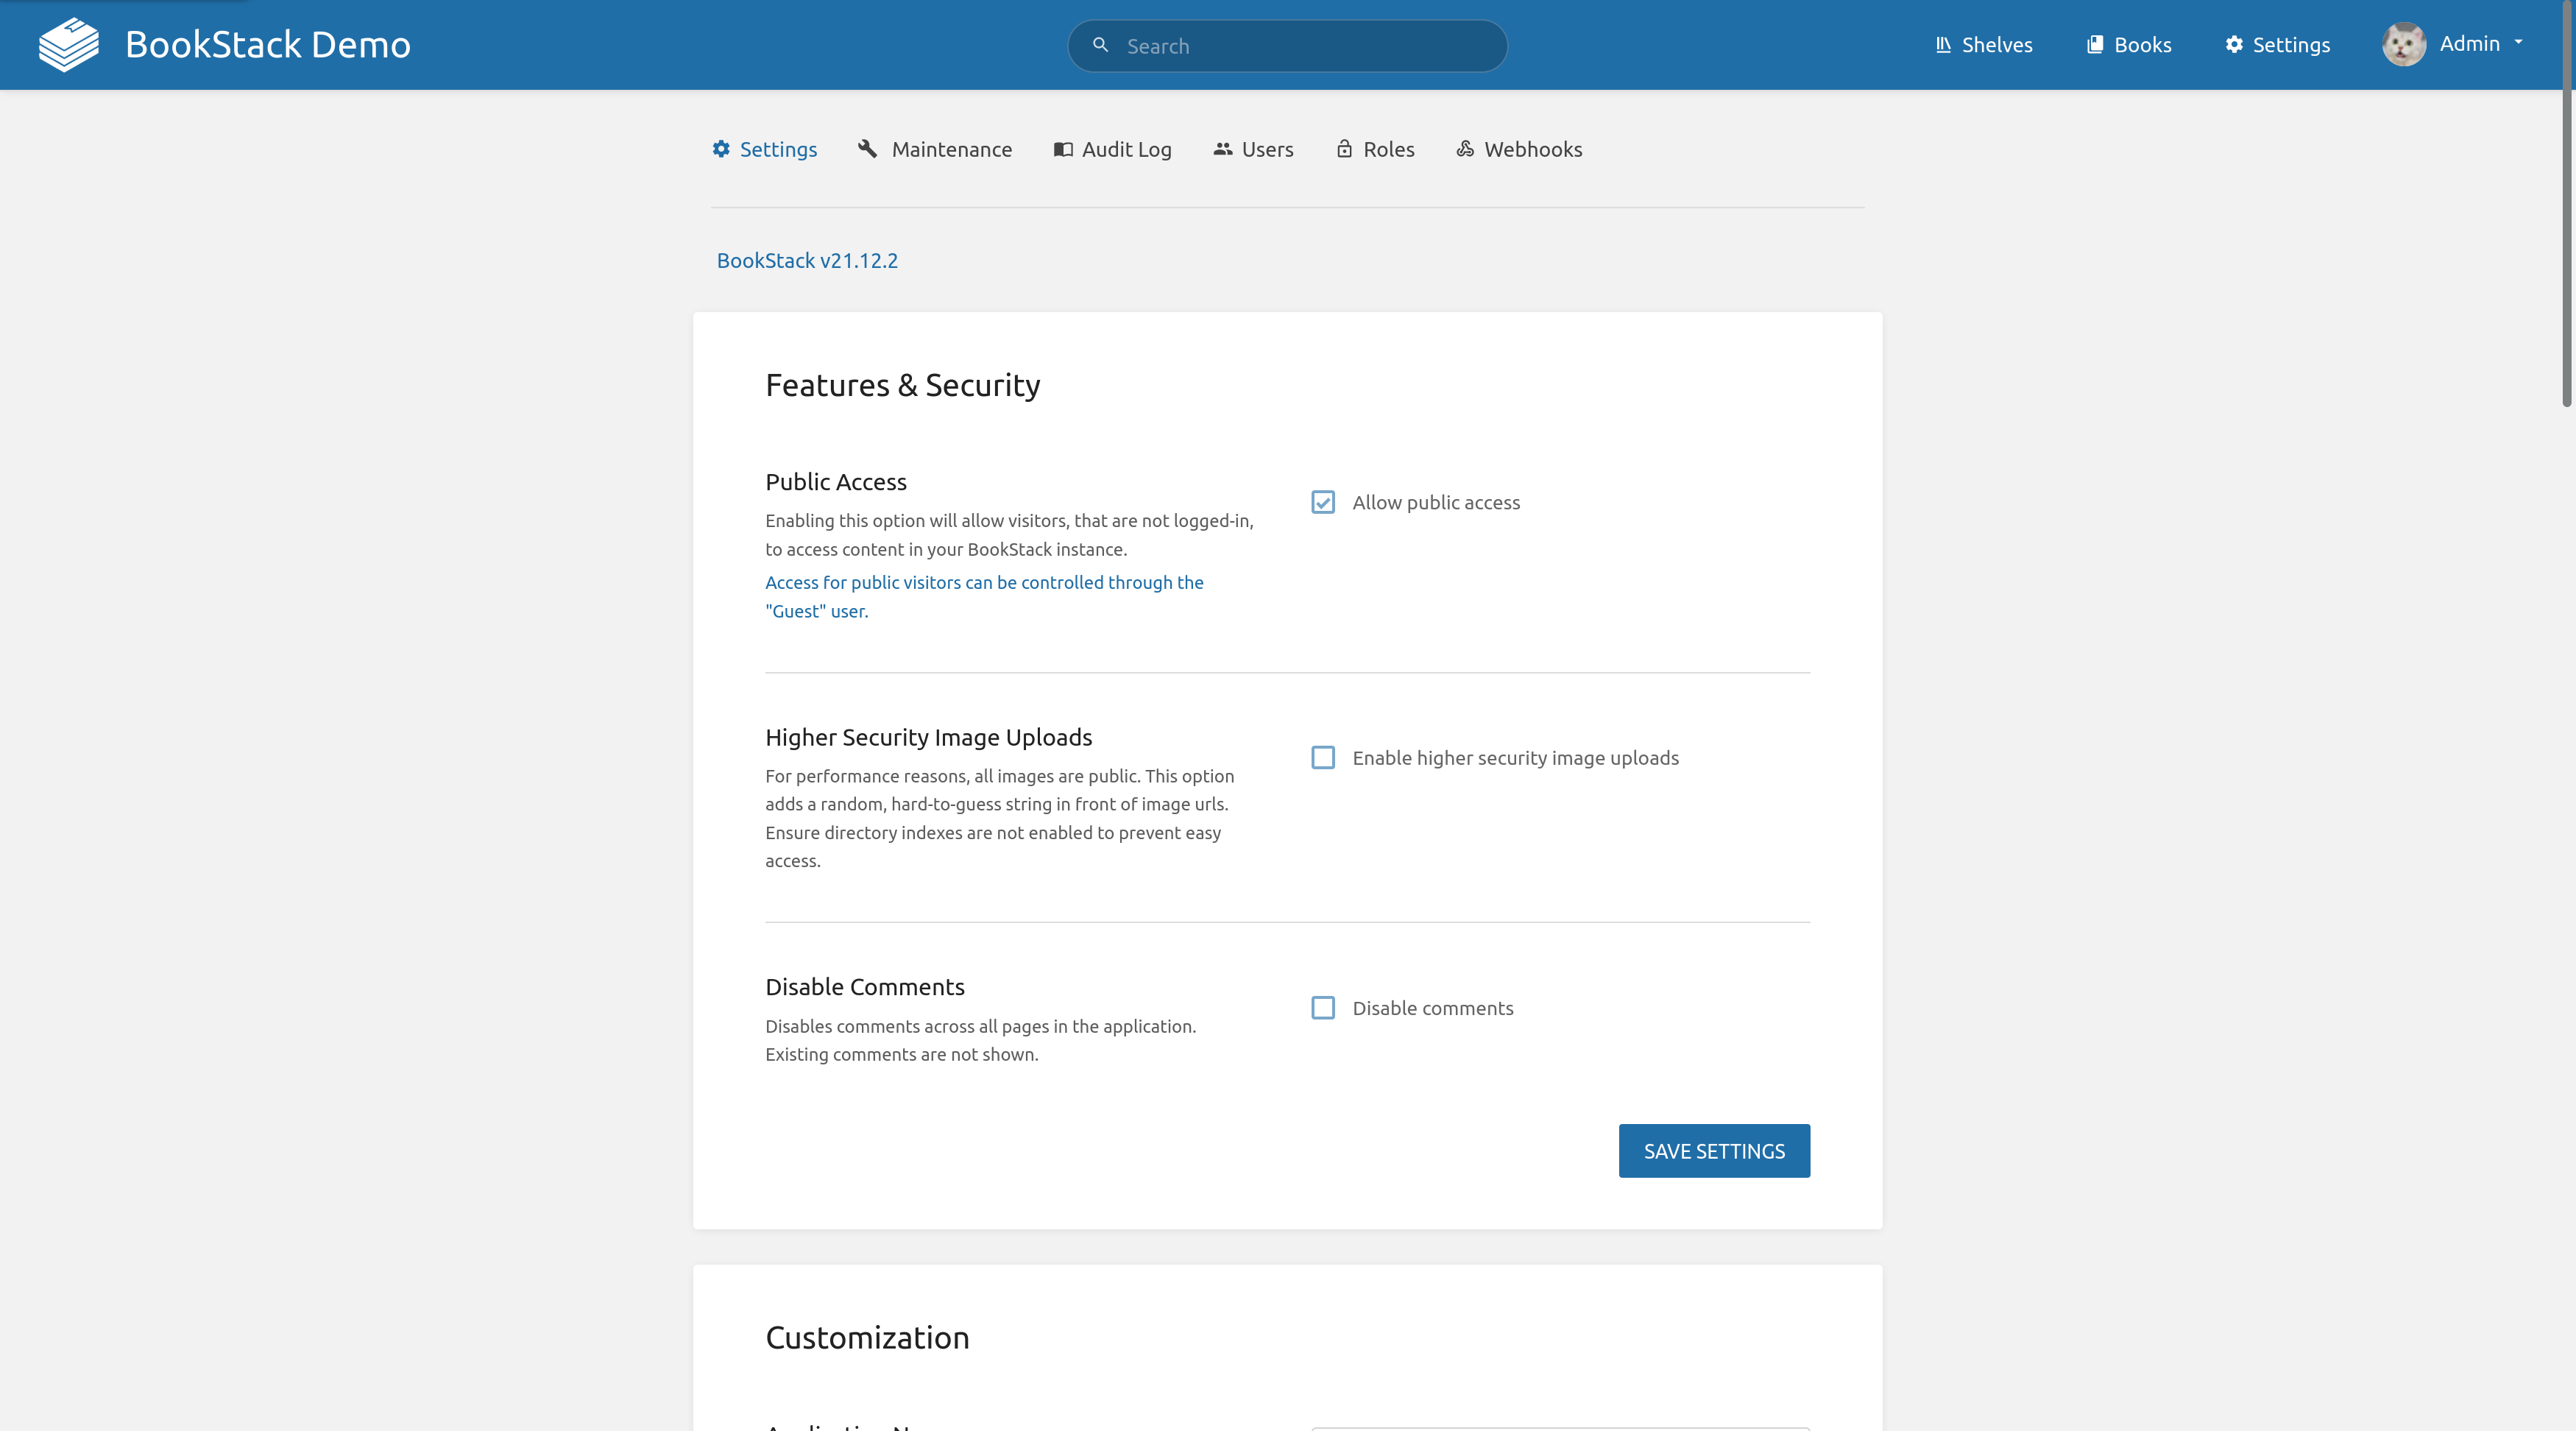Click the wrench icon beside Maintenance

click(867, 148)
